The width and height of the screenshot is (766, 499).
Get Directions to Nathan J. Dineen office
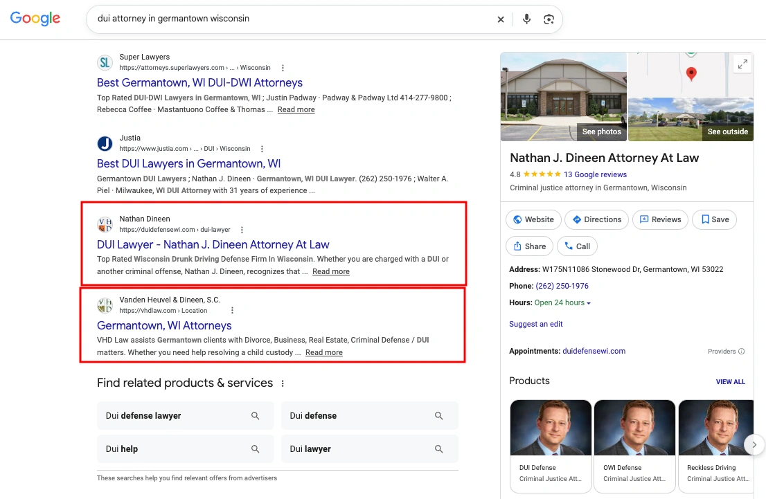596,219
